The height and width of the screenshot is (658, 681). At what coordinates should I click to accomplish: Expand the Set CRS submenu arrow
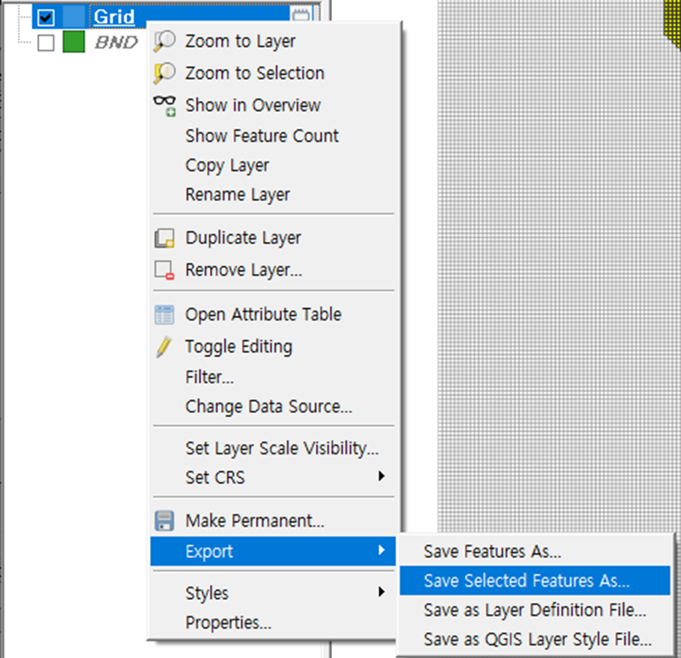381,476
